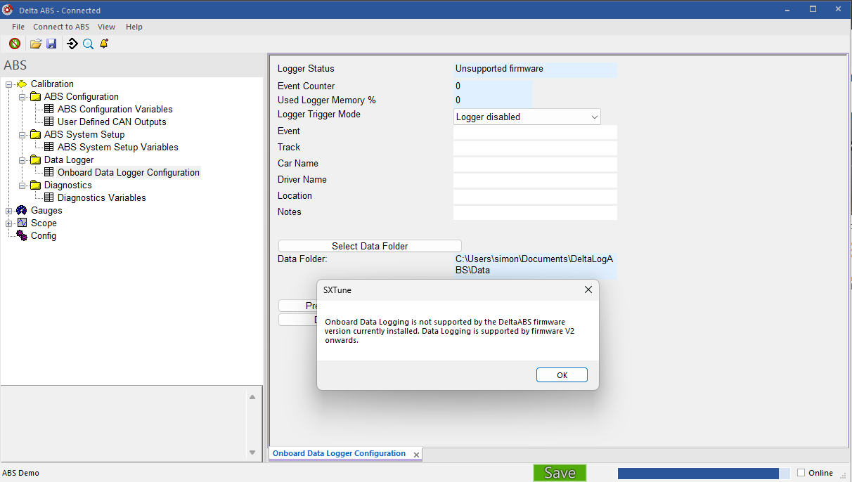852x482 pixels.
Task: Click the green Save button
Action: point(560,473)
